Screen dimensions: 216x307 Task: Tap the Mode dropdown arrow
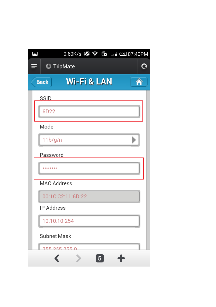(134, 140)
